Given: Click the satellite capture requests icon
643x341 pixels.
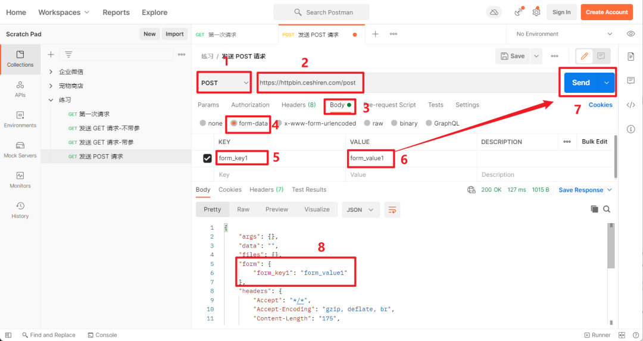Looking at the screenshot, I should point(519,12).
